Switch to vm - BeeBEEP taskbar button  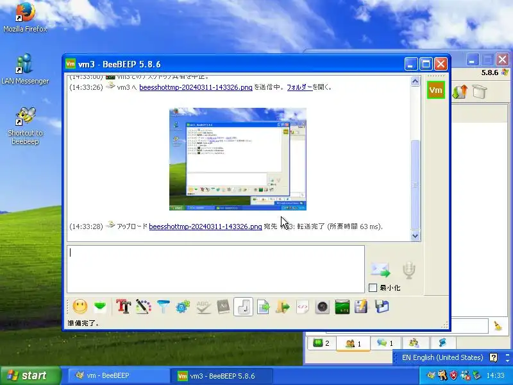click(x=119, y=375)
